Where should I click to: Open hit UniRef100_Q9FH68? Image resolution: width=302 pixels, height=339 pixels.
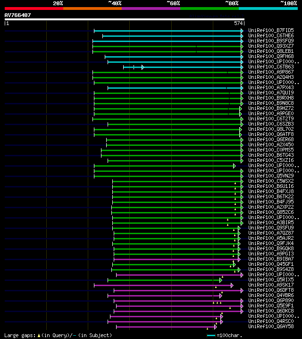[x=271, y=56]
